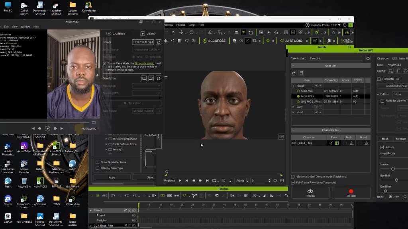Open CapCut desktop icon
Image resolution: width=408 pixels, height=229 pixels.
pos(8,218)
